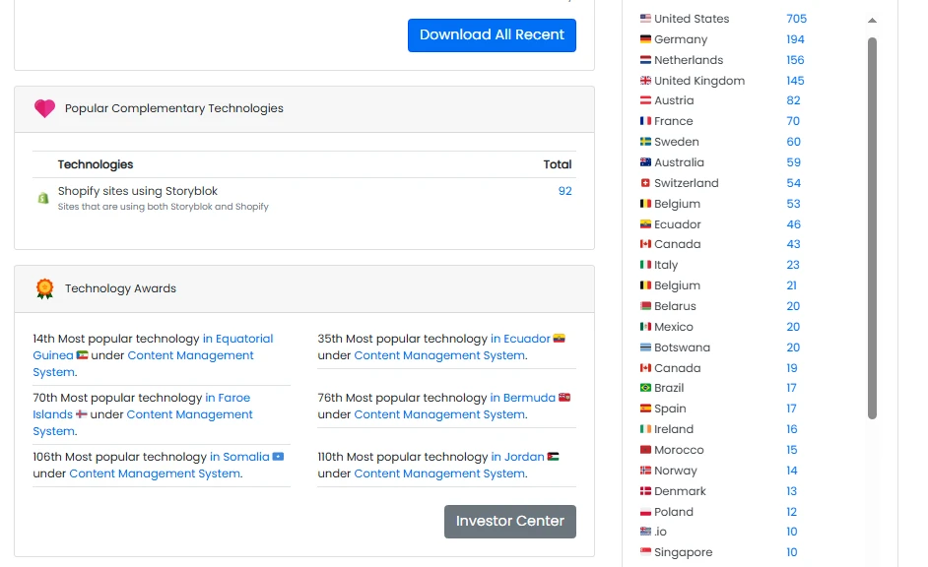Click the Singapore flag icon
This screenshot has width=928, height=567.
pos(645,552)
